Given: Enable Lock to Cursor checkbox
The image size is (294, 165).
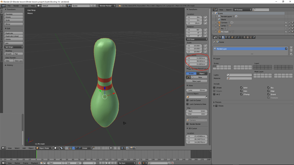Looking at the screenshot, I should pyautogui.click(x=187, y=100).
